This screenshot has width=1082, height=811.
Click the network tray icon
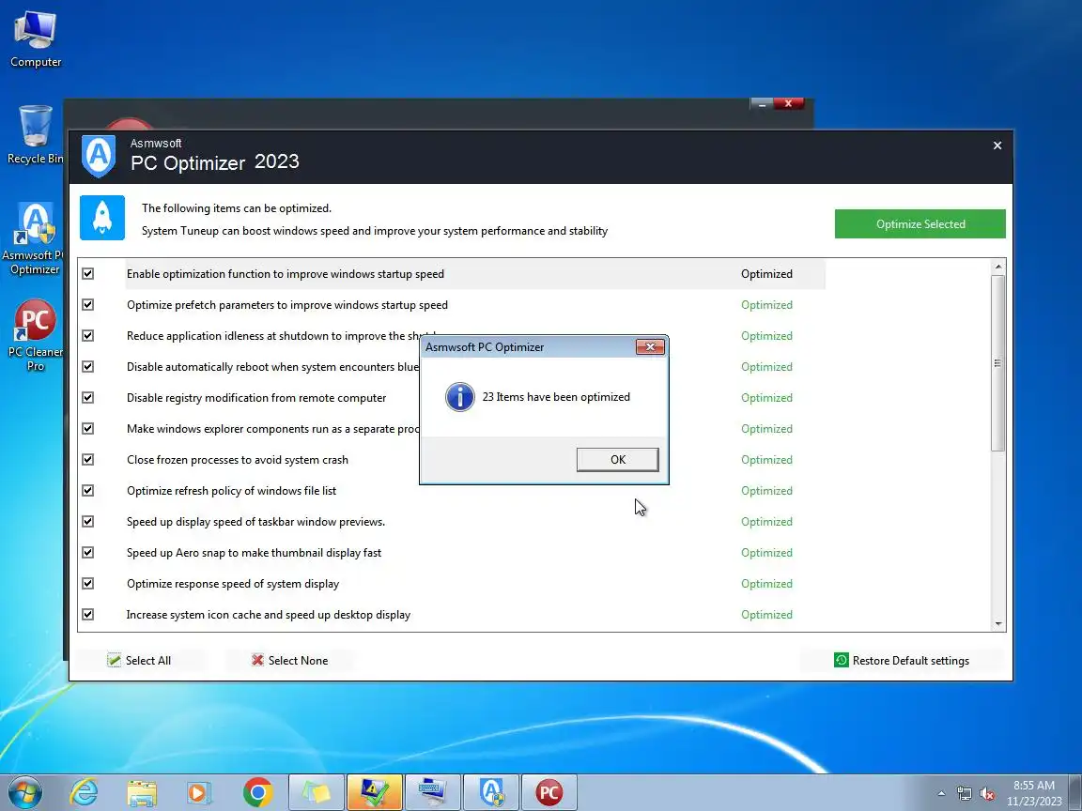[964, 793]
